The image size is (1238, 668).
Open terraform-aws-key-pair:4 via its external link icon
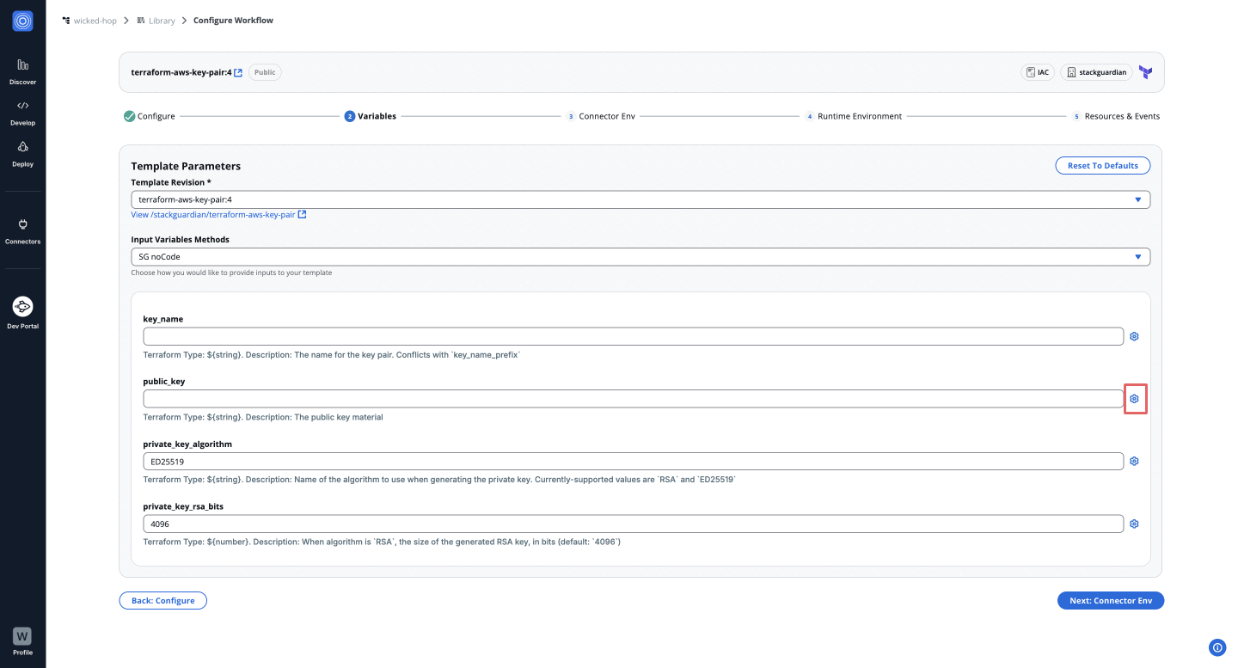[237, 71]
